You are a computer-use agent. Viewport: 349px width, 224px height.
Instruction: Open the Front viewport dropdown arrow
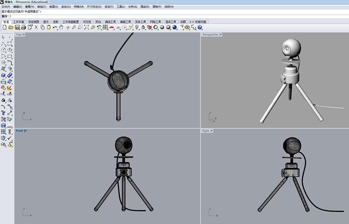pyautogui.click(x=26, y=131)
